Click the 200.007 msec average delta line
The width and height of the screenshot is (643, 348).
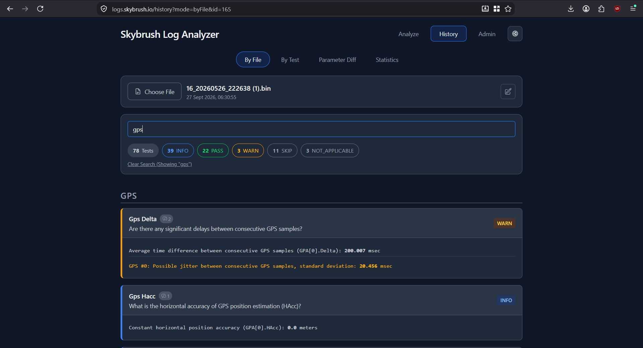click(255, 251)
